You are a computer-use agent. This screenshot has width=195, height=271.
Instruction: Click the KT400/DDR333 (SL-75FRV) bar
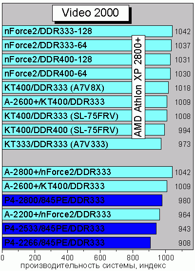(x=85, y=116)
